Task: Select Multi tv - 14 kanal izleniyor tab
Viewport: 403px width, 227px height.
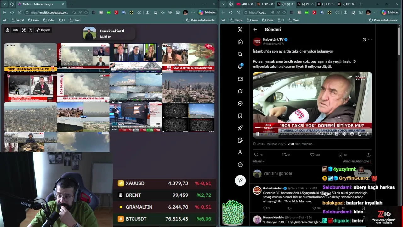Action: [41, 4]
